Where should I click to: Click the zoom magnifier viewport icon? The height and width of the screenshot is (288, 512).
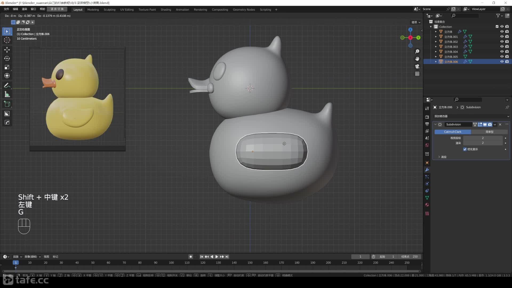[417, 51]
